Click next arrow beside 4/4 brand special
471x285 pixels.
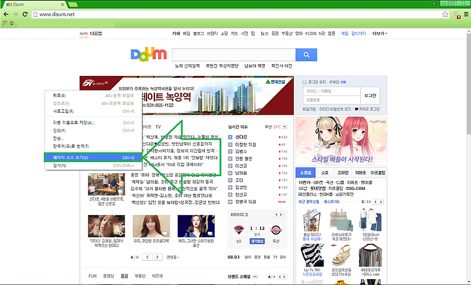click(284, 276)
